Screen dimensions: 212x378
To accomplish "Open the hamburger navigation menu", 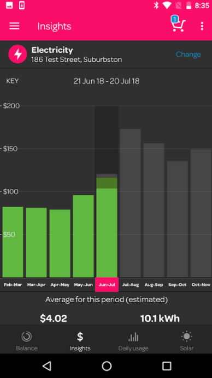I will click(14, 26).
